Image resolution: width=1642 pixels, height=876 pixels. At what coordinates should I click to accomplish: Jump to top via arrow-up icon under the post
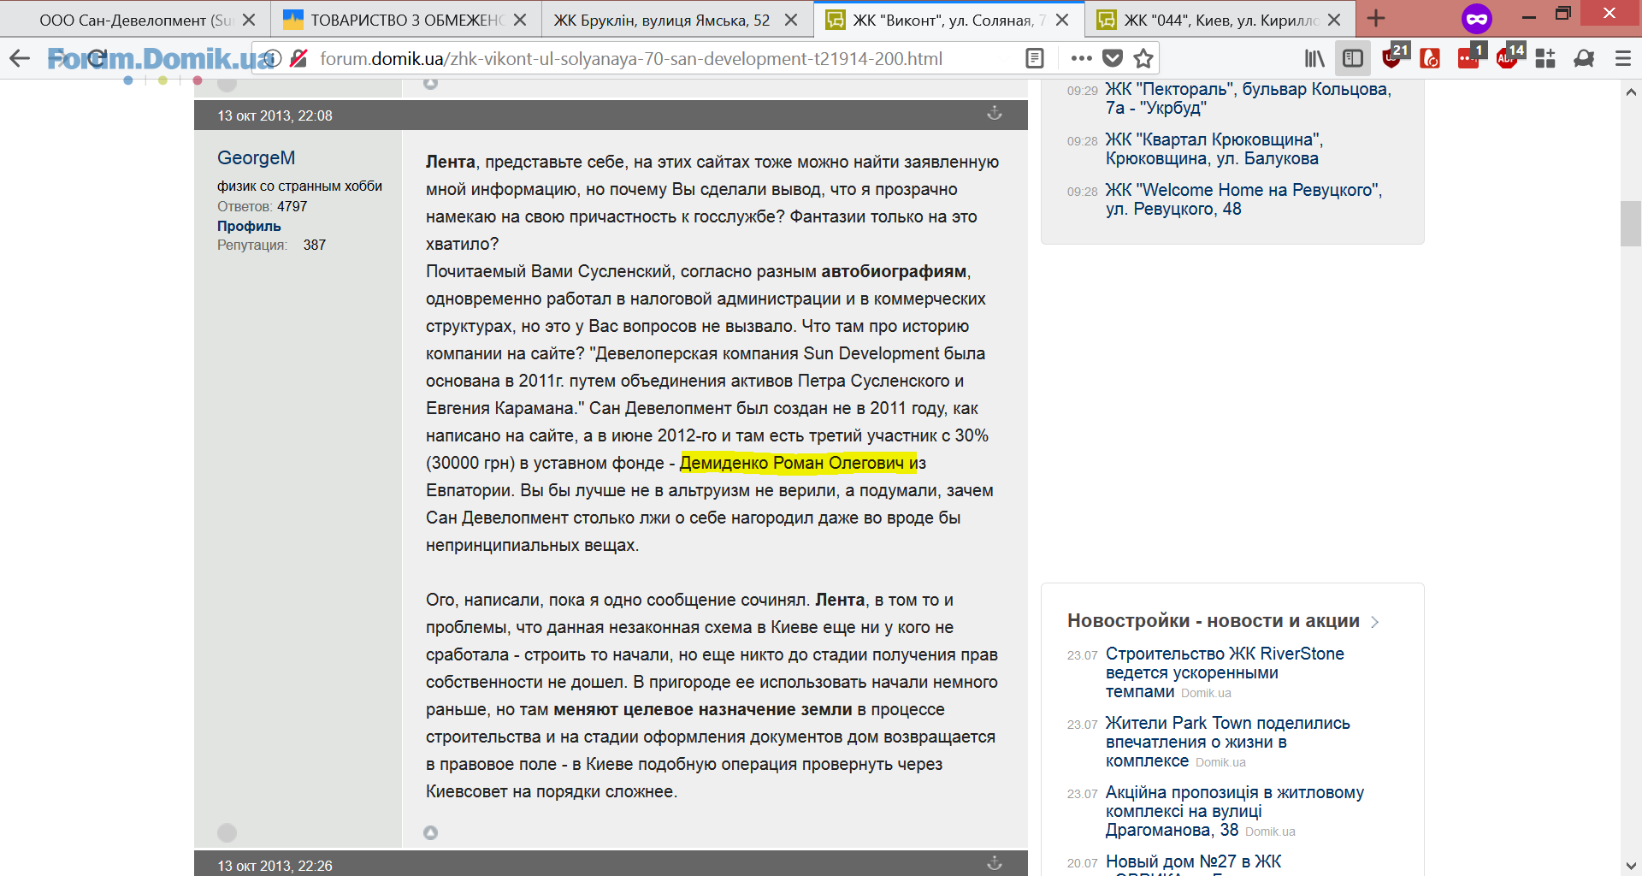[430, 832]
